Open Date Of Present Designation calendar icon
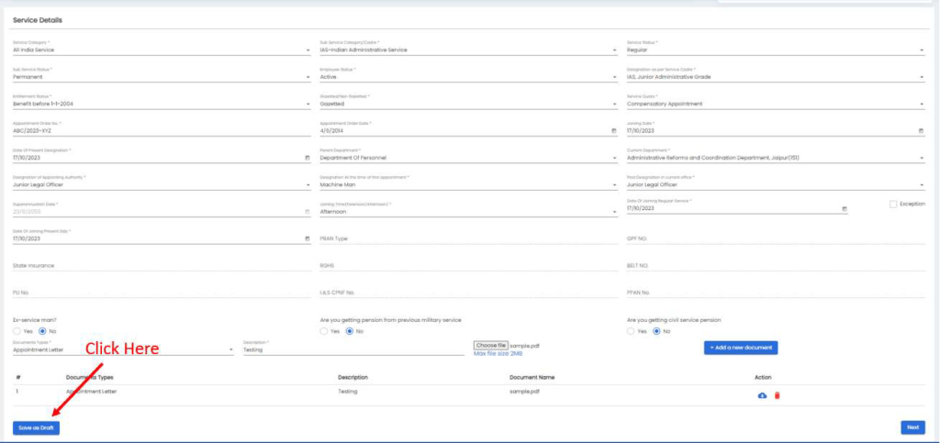This screenshot has width=940, height=443. (308, 158)
